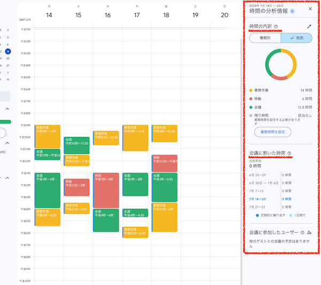Viewport: 321px width, 285px height.
Task: Click the green segment of the donut chart
Action: 268,59
